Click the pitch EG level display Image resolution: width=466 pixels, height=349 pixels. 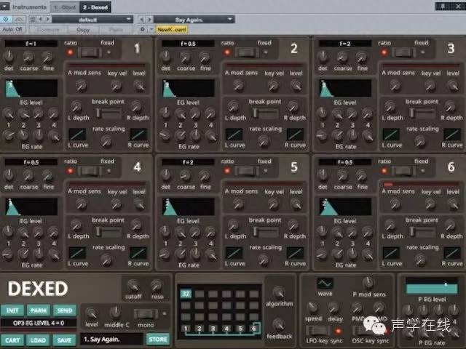432,286
